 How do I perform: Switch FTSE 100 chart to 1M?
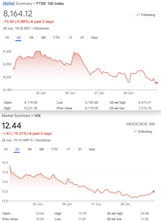click(x=31, y=38)
